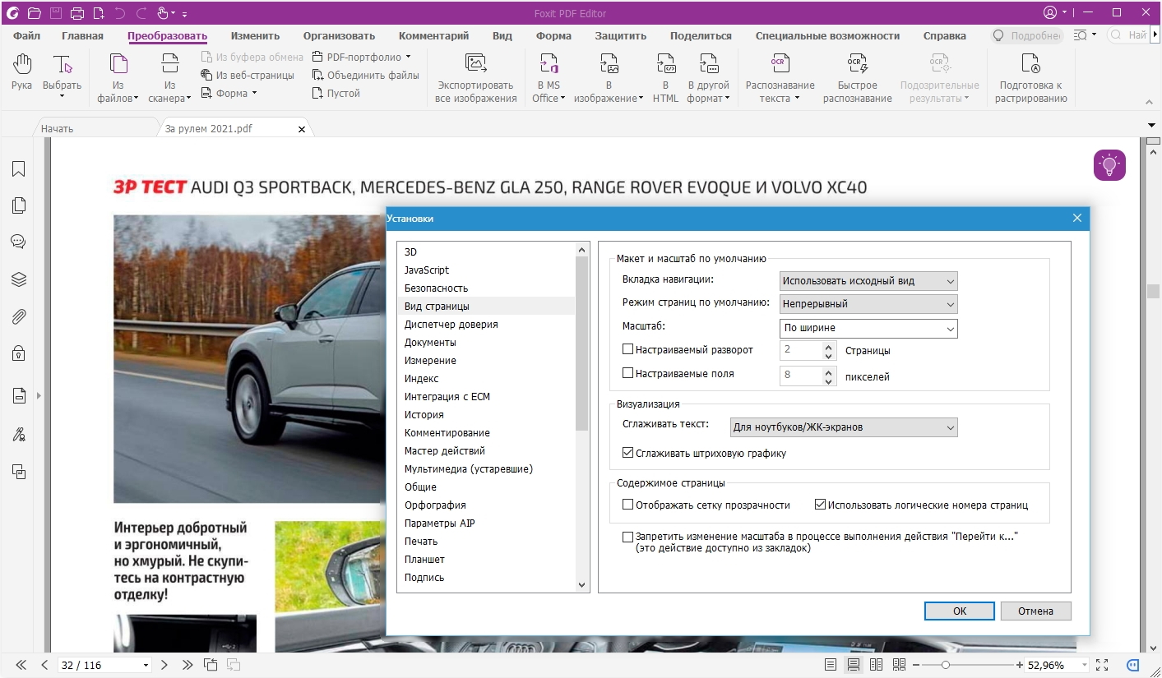The image size is (1162, 678).
Task: Show the layers panel
Action: pyautogui.click(x=18, y=279)
